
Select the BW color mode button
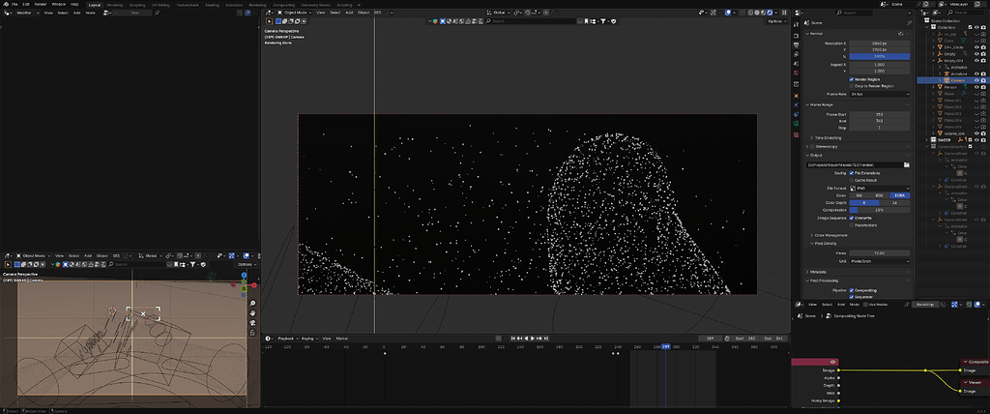[x=859, y=195]
